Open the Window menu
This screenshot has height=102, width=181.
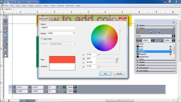pos(70,6)
